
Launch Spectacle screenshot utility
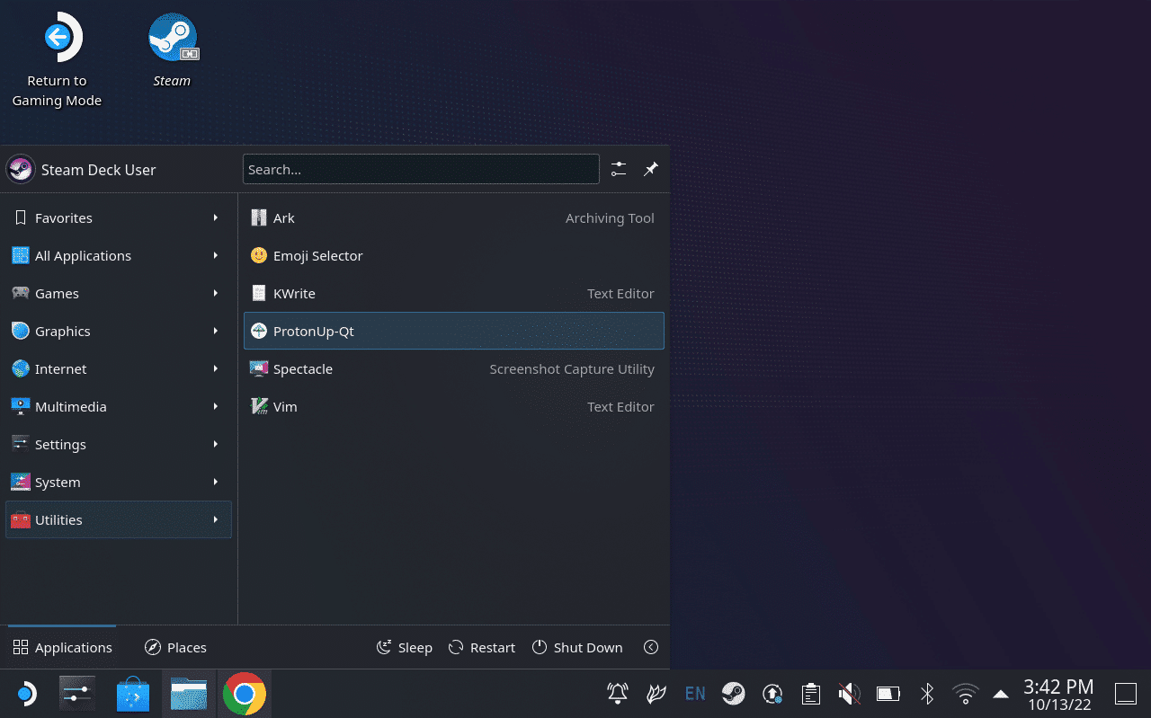point(454,369)
